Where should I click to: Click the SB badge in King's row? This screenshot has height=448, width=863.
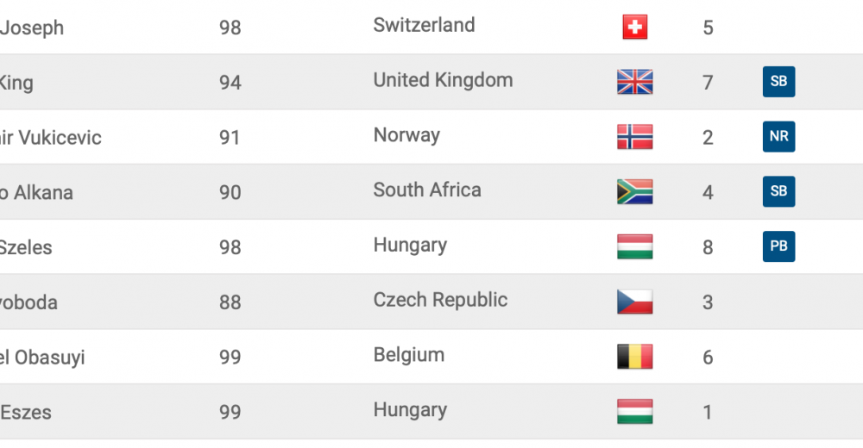(778, 81)
